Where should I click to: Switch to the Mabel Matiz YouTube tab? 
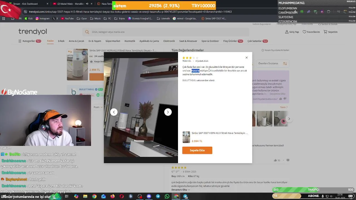(x=71, y=4)
